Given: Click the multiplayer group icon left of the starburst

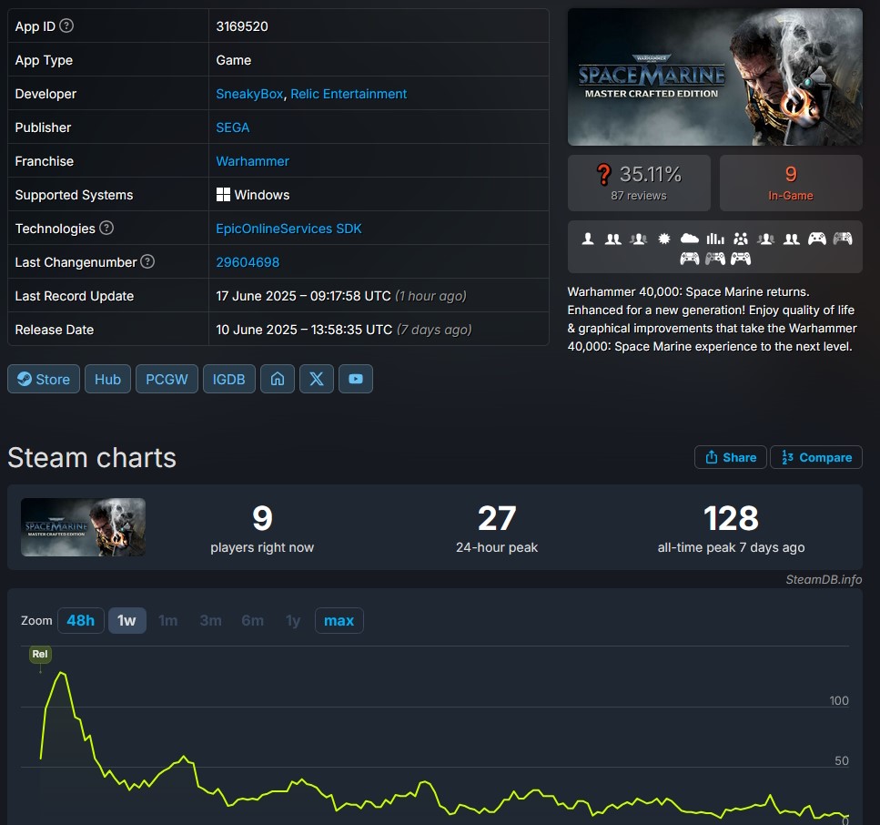Looking at the screenshot, I should (x=639, y=239).
